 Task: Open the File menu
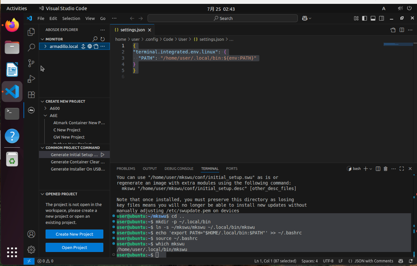(41, 18)
